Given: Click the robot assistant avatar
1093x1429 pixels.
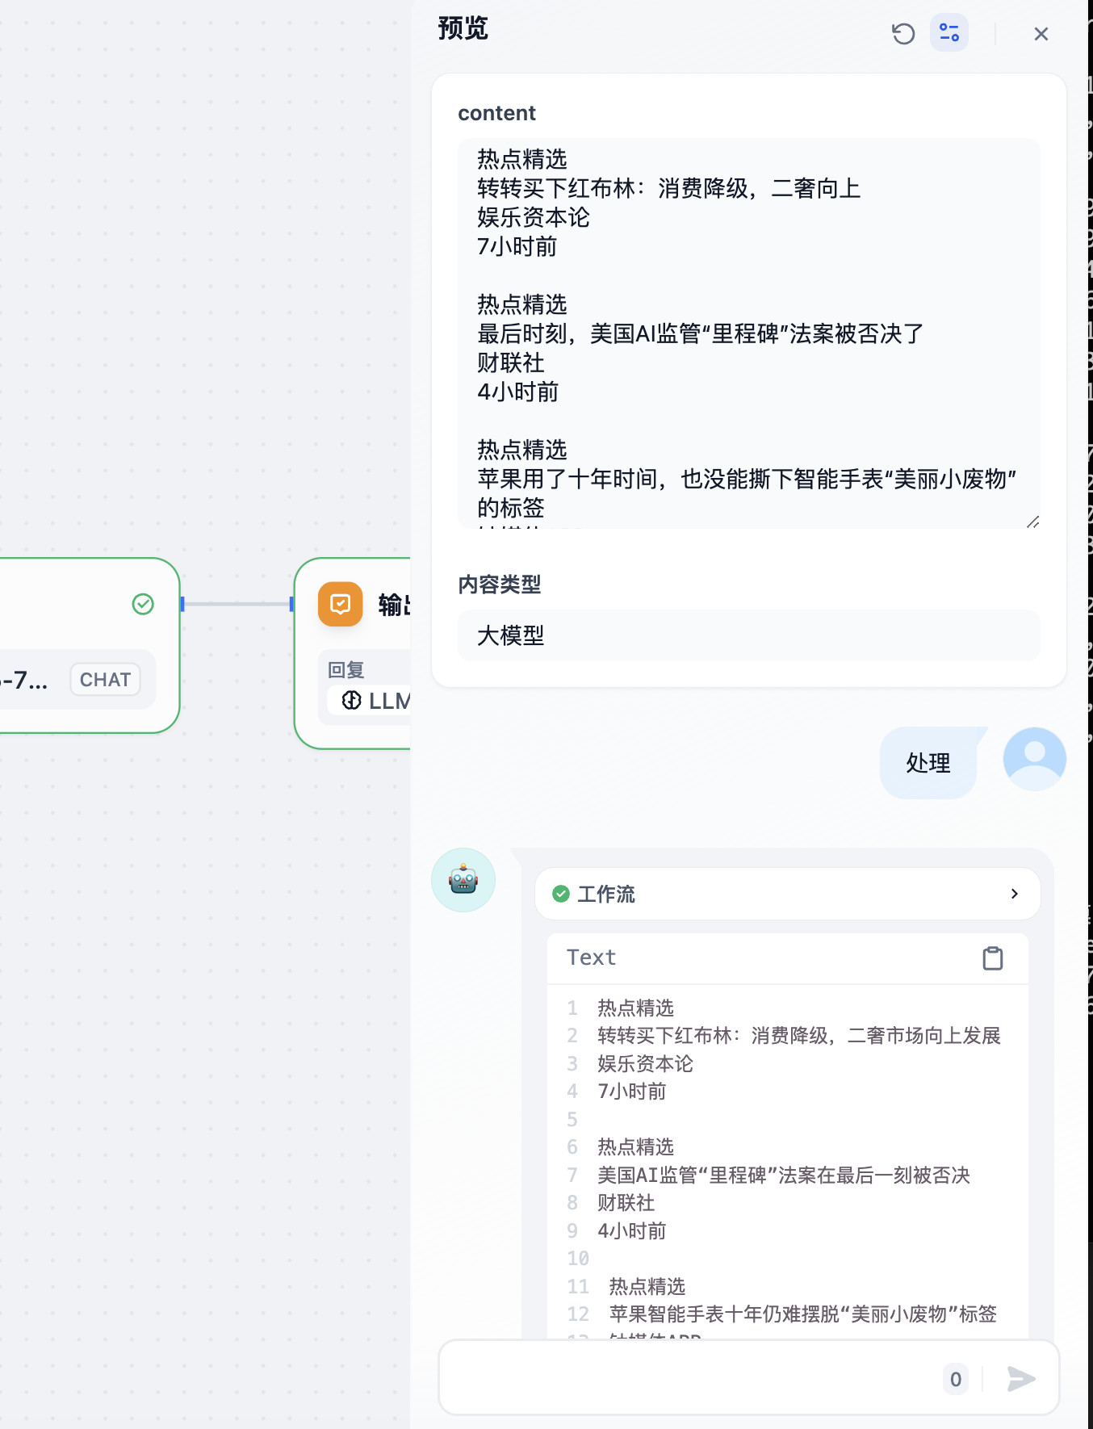Looking at the screenshot, I should (463, 880).
